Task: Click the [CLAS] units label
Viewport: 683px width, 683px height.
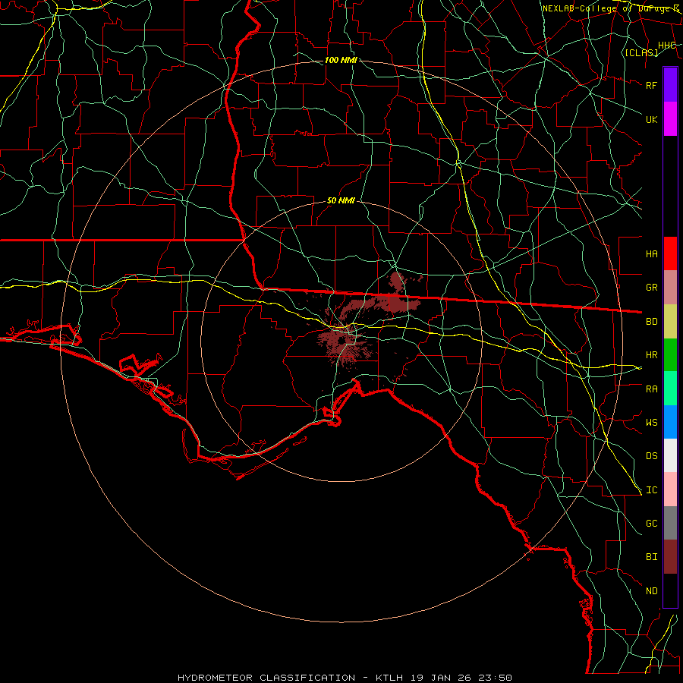Action: point(641,52)
